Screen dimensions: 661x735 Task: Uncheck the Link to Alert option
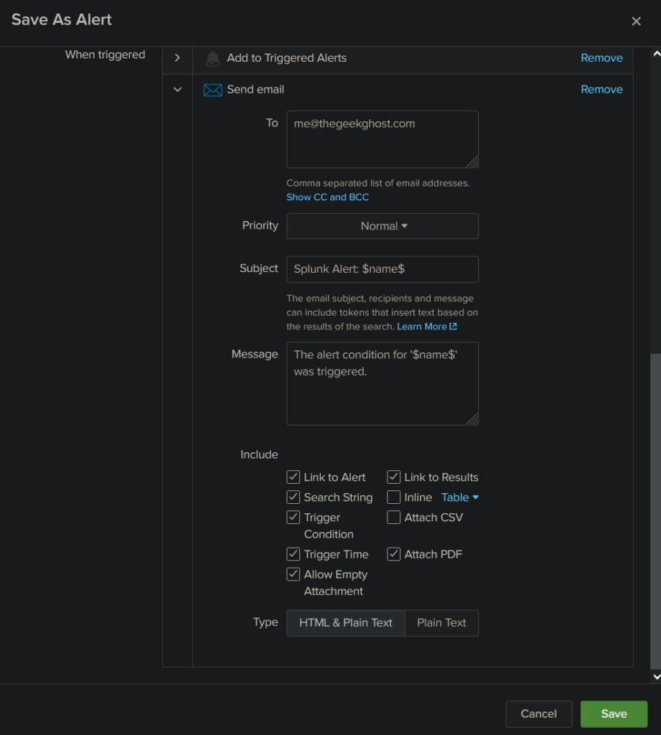[x=293, y=477]
